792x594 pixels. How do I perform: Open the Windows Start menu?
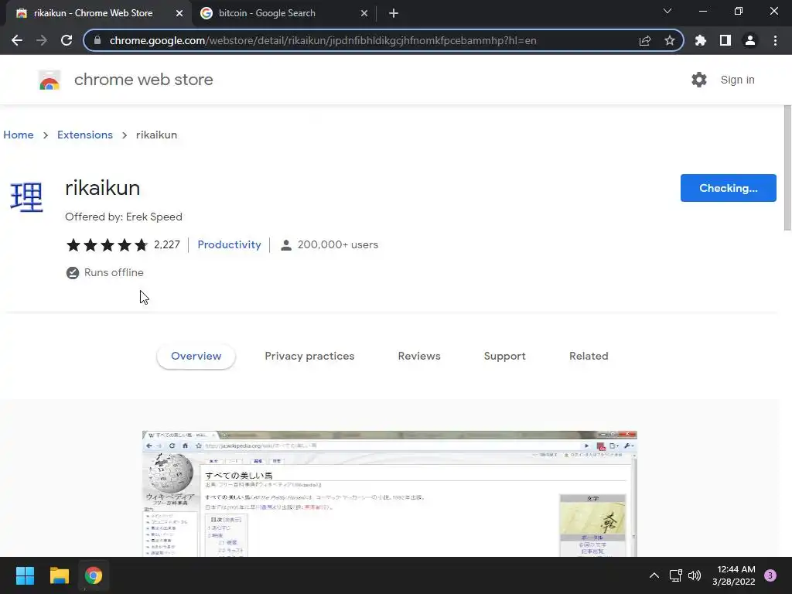[25, 575]
